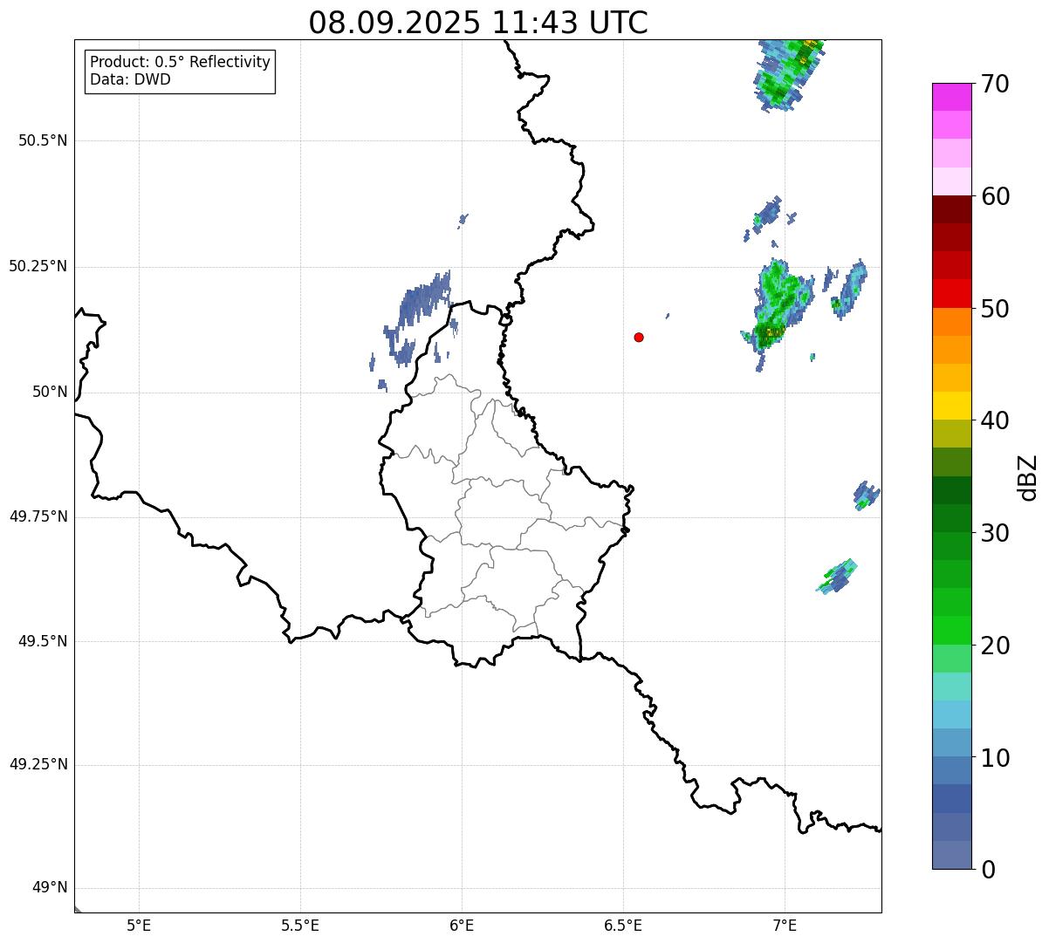
Task: Click the small radar echo near 49.6°N 7.2°E
Action: (838, 577)
